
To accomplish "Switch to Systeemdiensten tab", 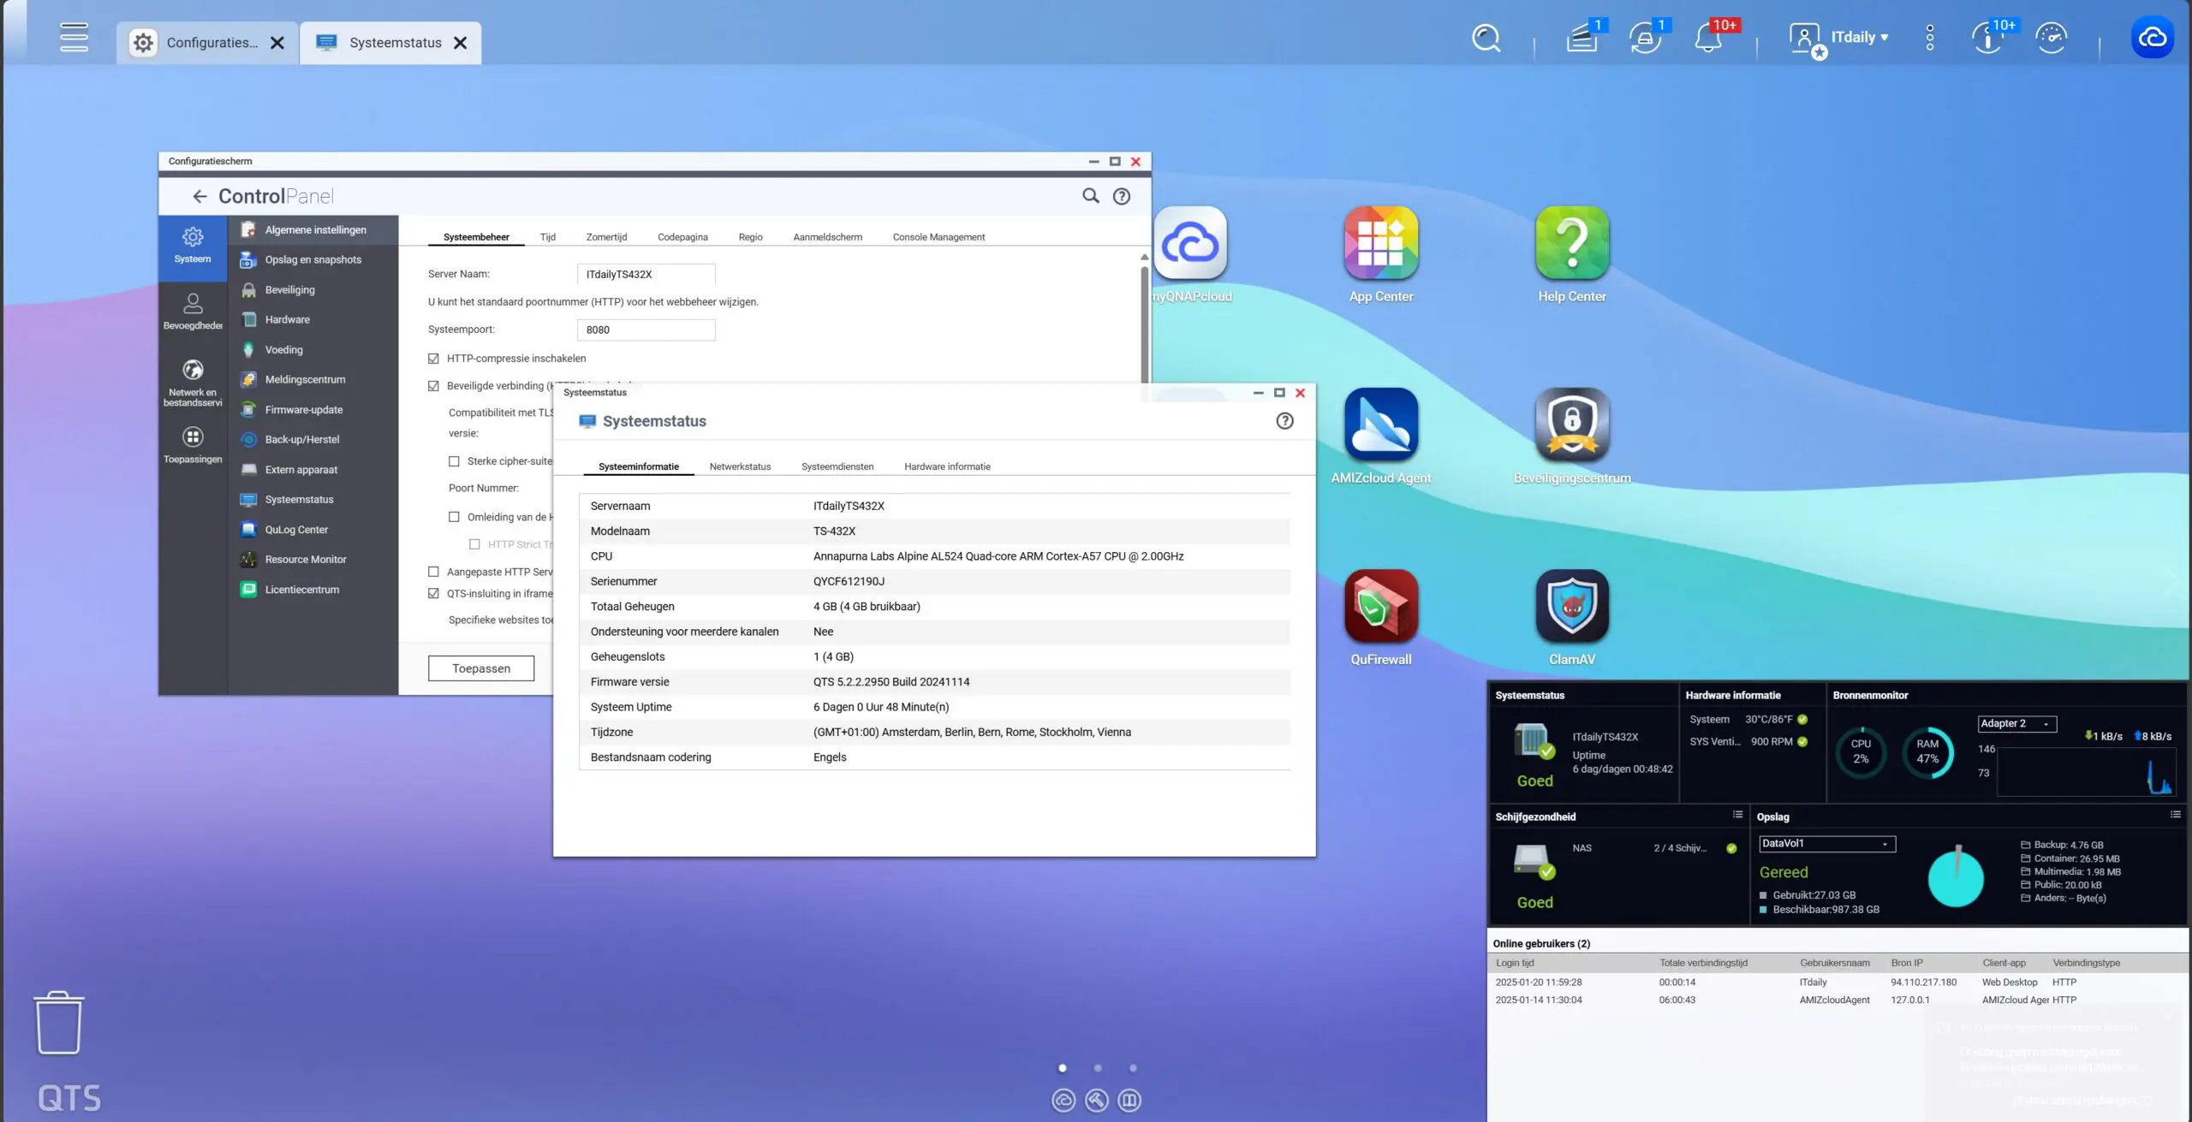I will [x=837, y=466].
